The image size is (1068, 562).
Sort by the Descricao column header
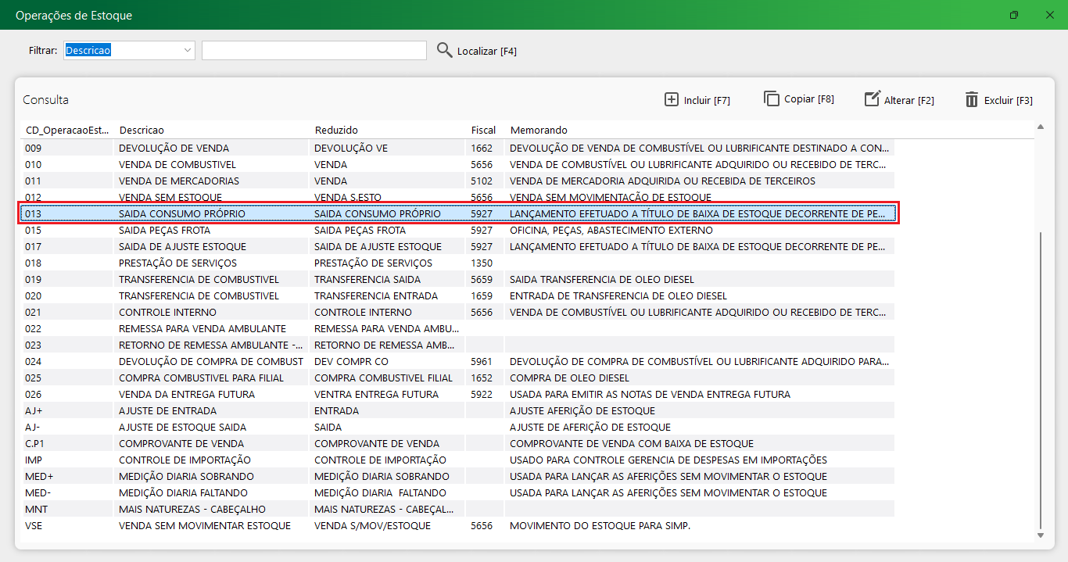point(142,130)
